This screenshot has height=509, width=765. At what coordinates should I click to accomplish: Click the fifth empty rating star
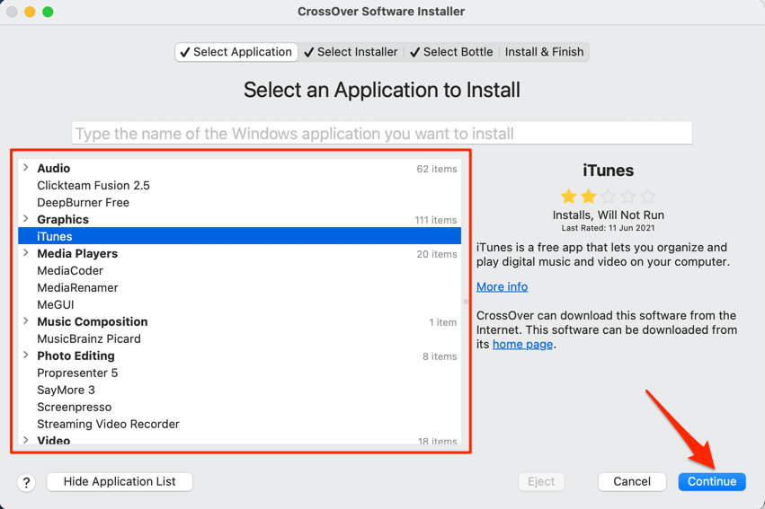pyautogui.click(x=647, y=196)
